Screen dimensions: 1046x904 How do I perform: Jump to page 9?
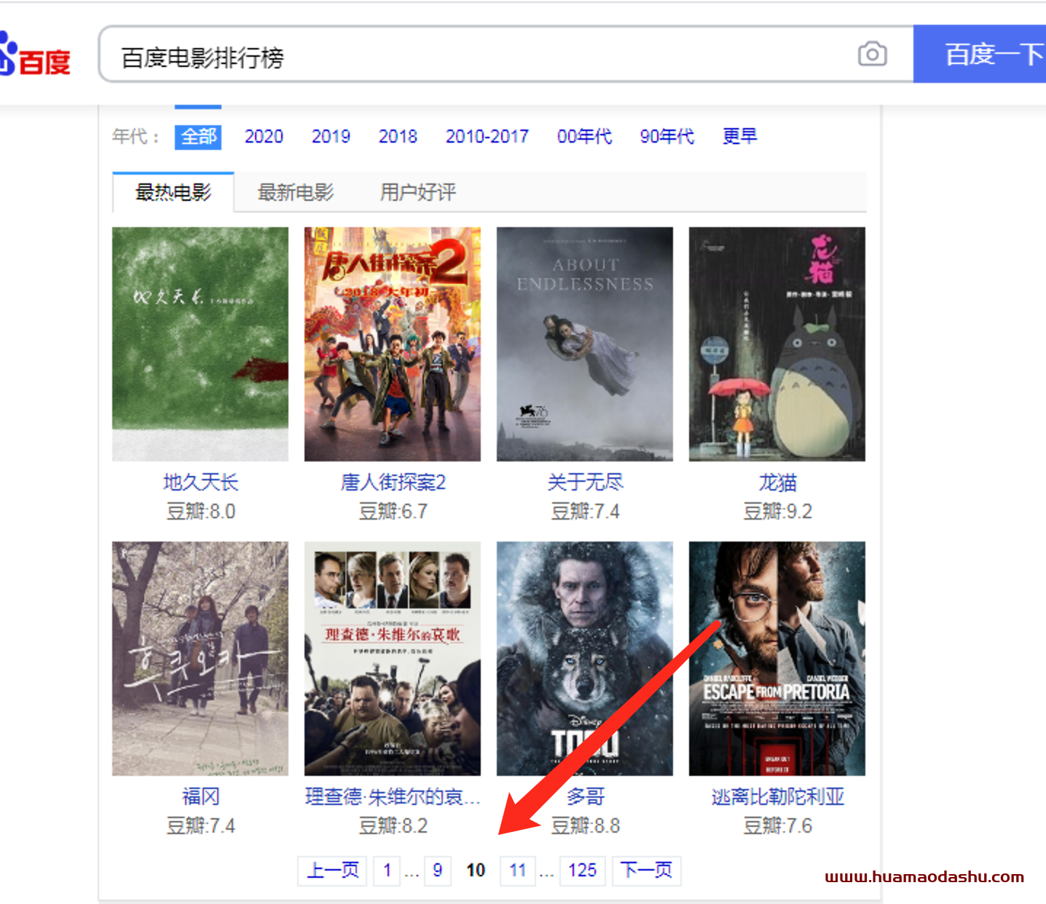tap(437, 871)
